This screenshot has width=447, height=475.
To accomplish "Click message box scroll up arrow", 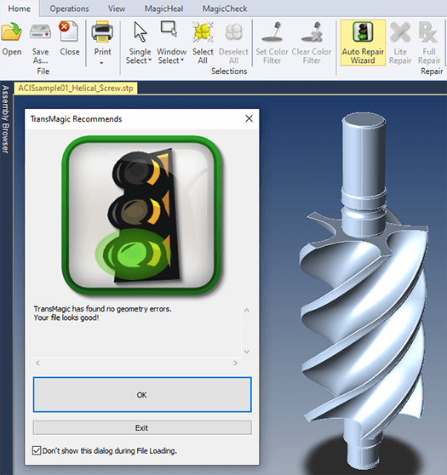I will (x=247, y=310).
